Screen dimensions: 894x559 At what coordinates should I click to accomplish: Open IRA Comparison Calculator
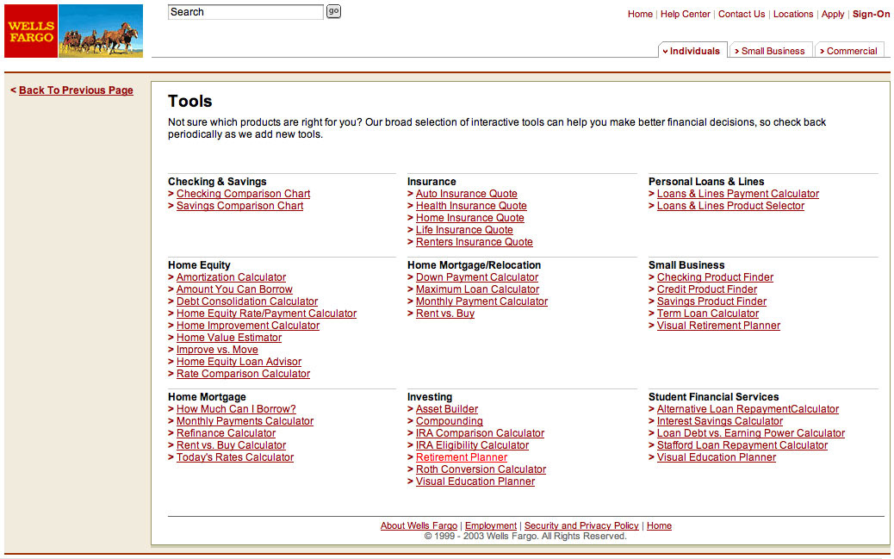click(x=480, y=433)
